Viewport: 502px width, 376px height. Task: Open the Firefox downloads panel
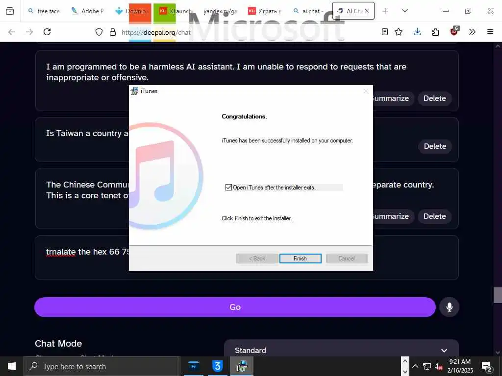(417, 32)
